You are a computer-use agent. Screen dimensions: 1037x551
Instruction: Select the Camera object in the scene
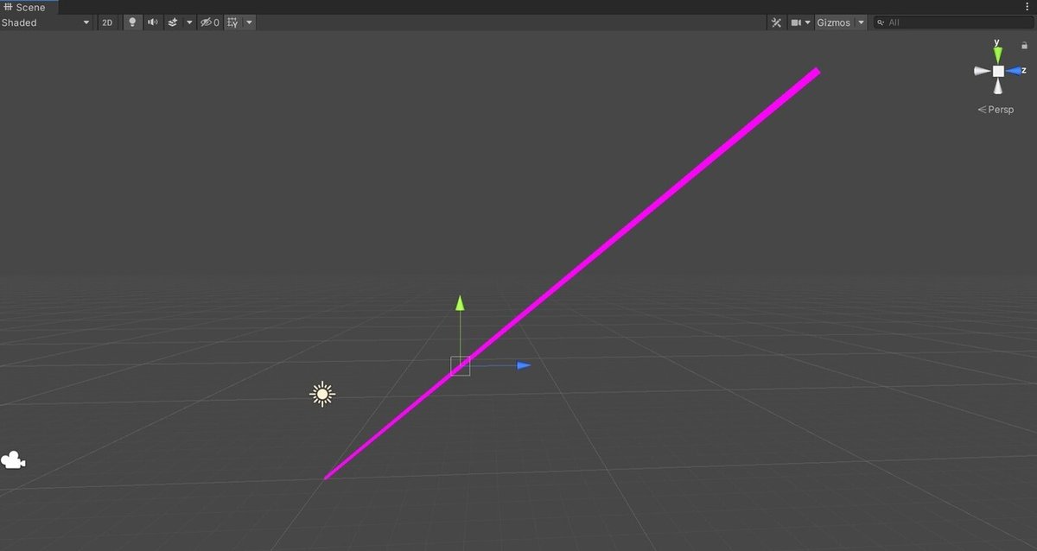pyautogui.click(x=12, y=459)
